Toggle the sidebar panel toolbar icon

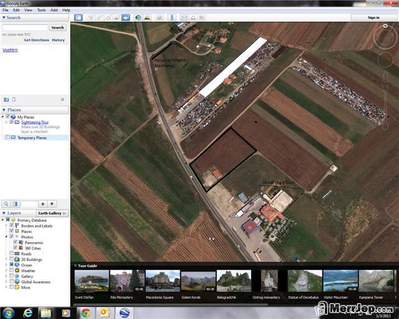78,17
